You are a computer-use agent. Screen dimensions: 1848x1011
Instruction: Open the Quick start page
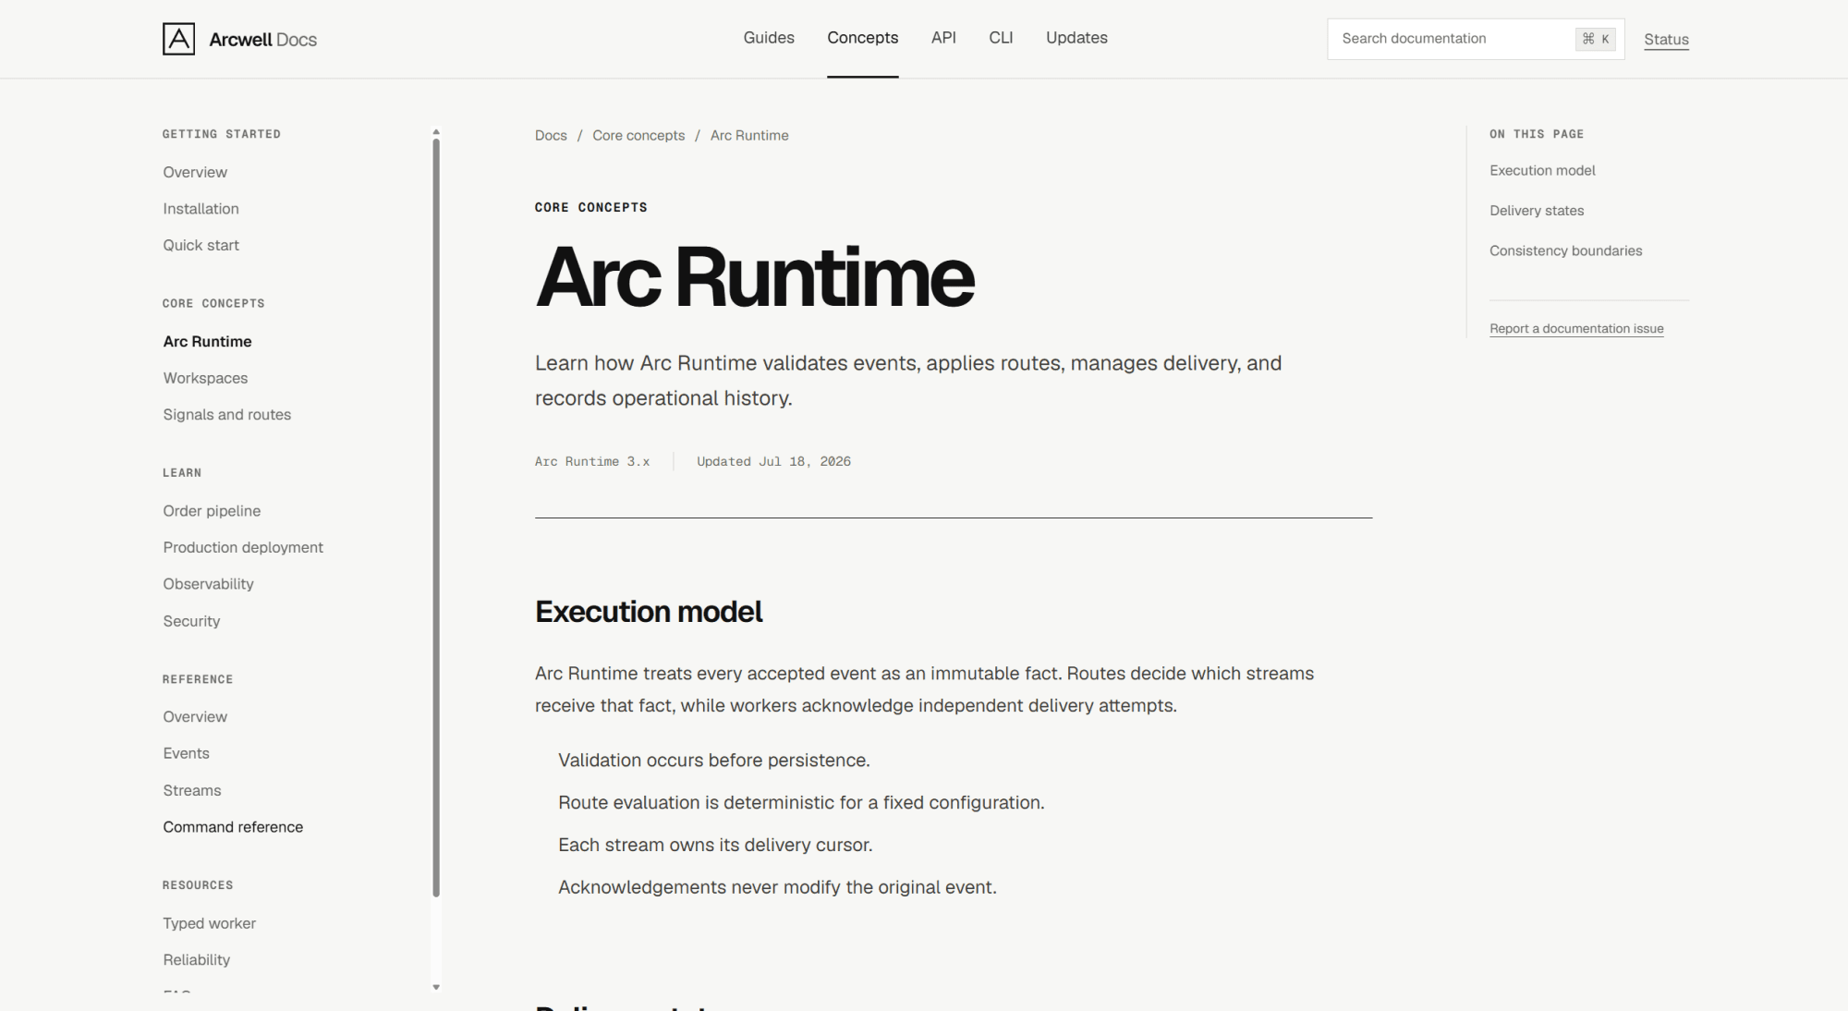coord(201,245)
